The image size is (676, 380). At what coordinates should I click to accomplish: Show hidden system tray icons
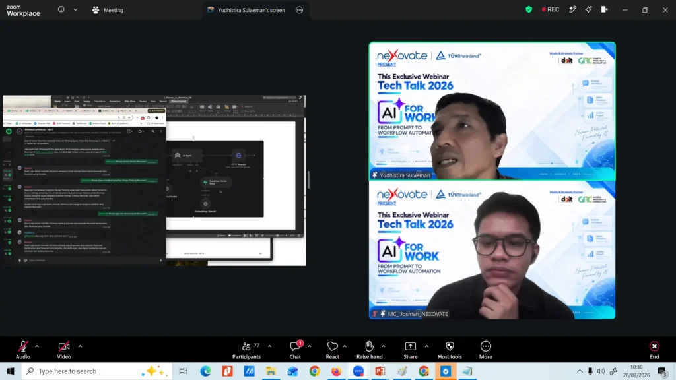click(580, 371)
